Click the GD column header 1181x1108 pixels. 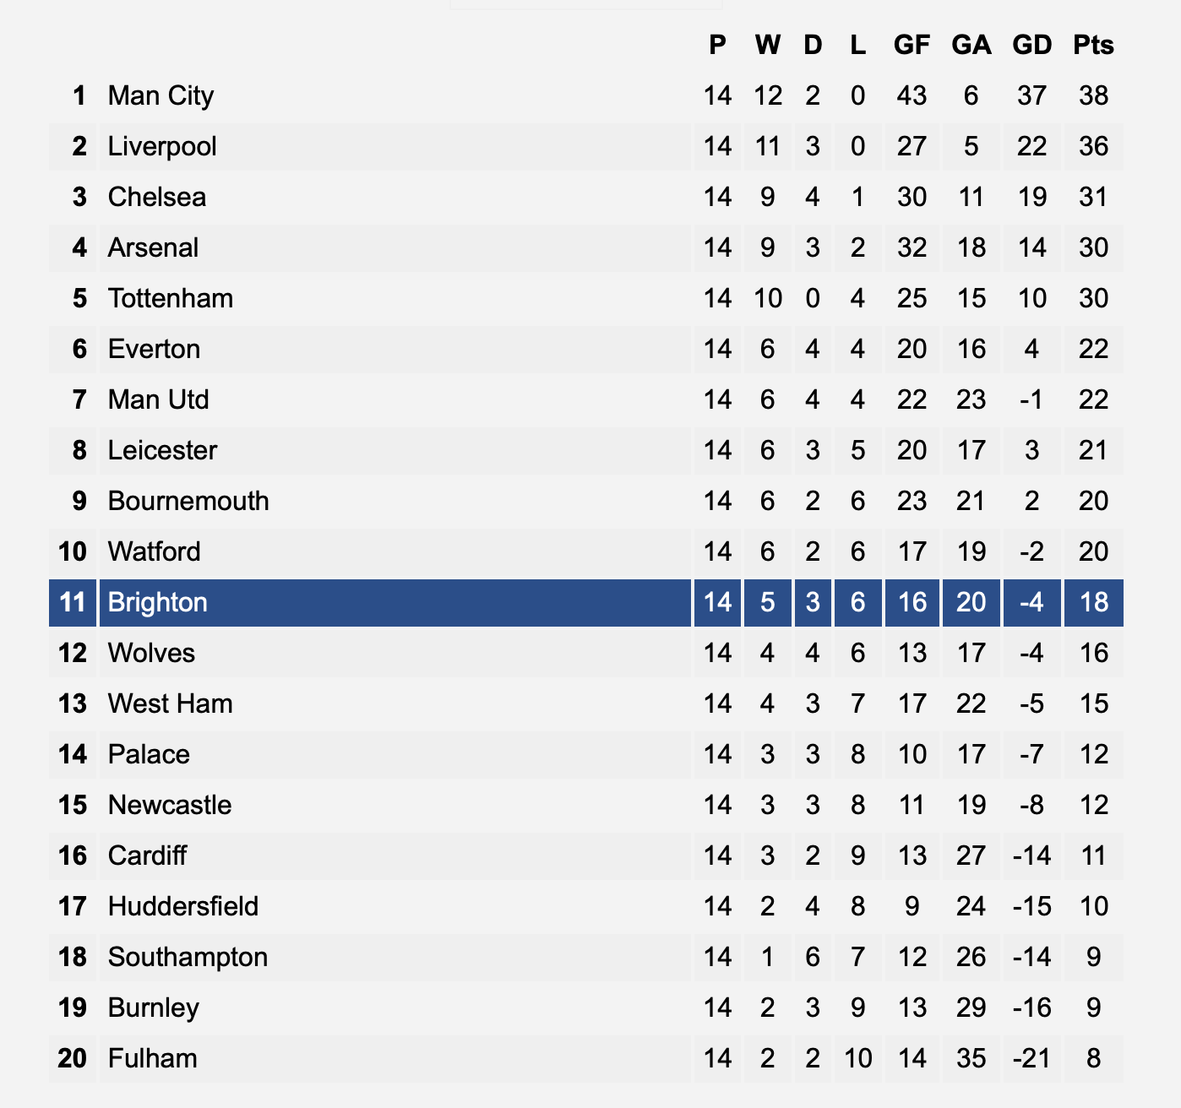click(x=1031, y=45)
